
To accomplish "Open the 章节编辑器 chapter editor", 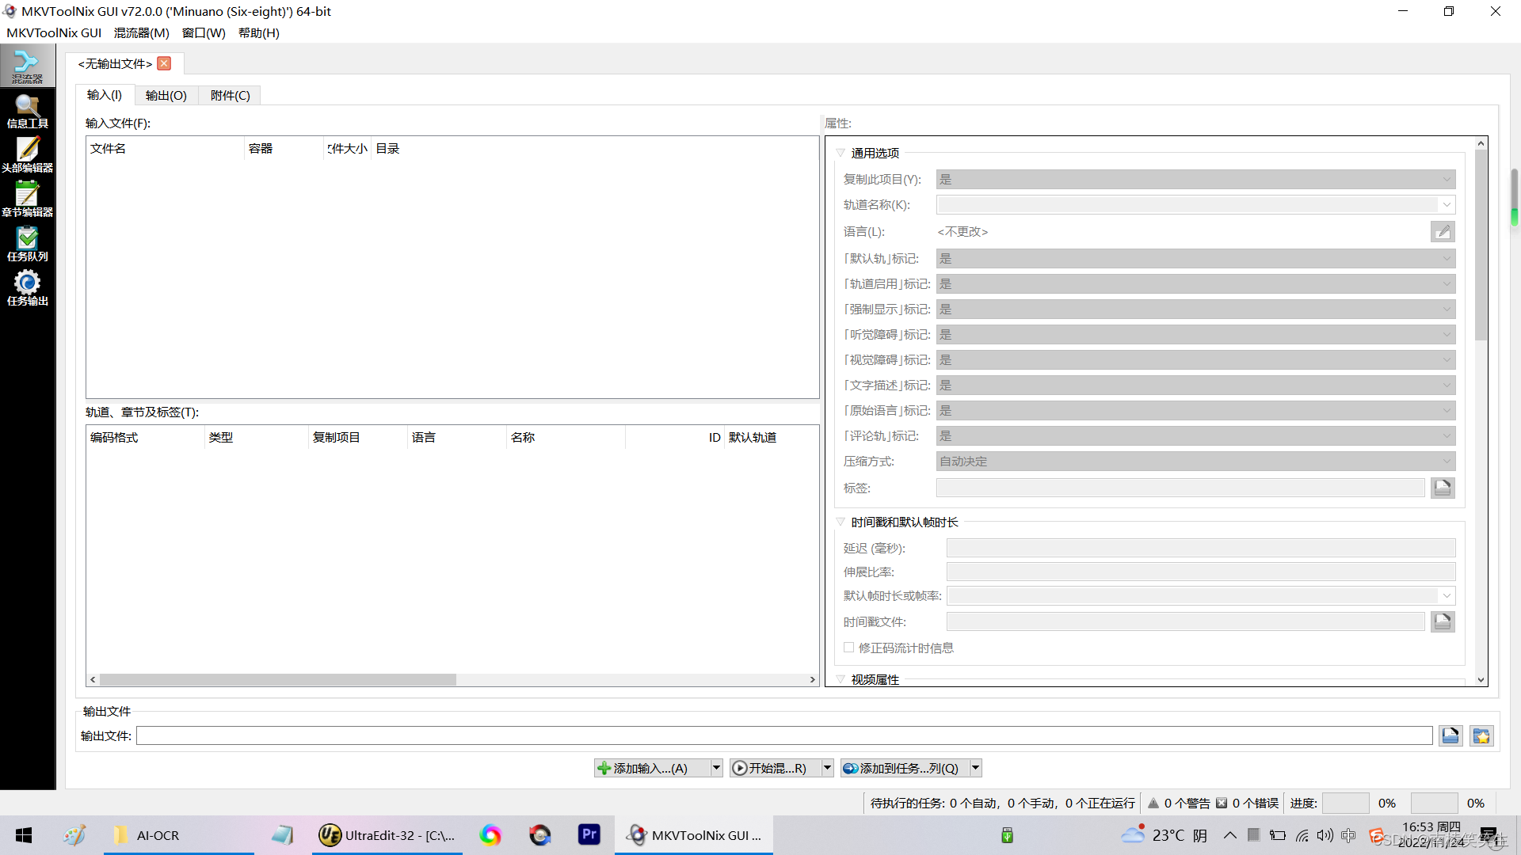I will (27, 199).
